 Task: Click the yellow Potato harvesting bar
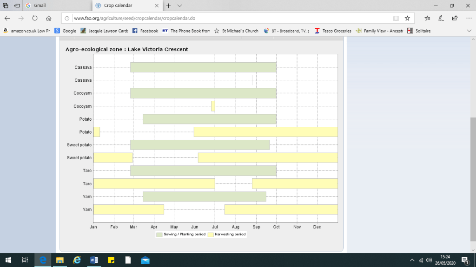click(265, 132)
